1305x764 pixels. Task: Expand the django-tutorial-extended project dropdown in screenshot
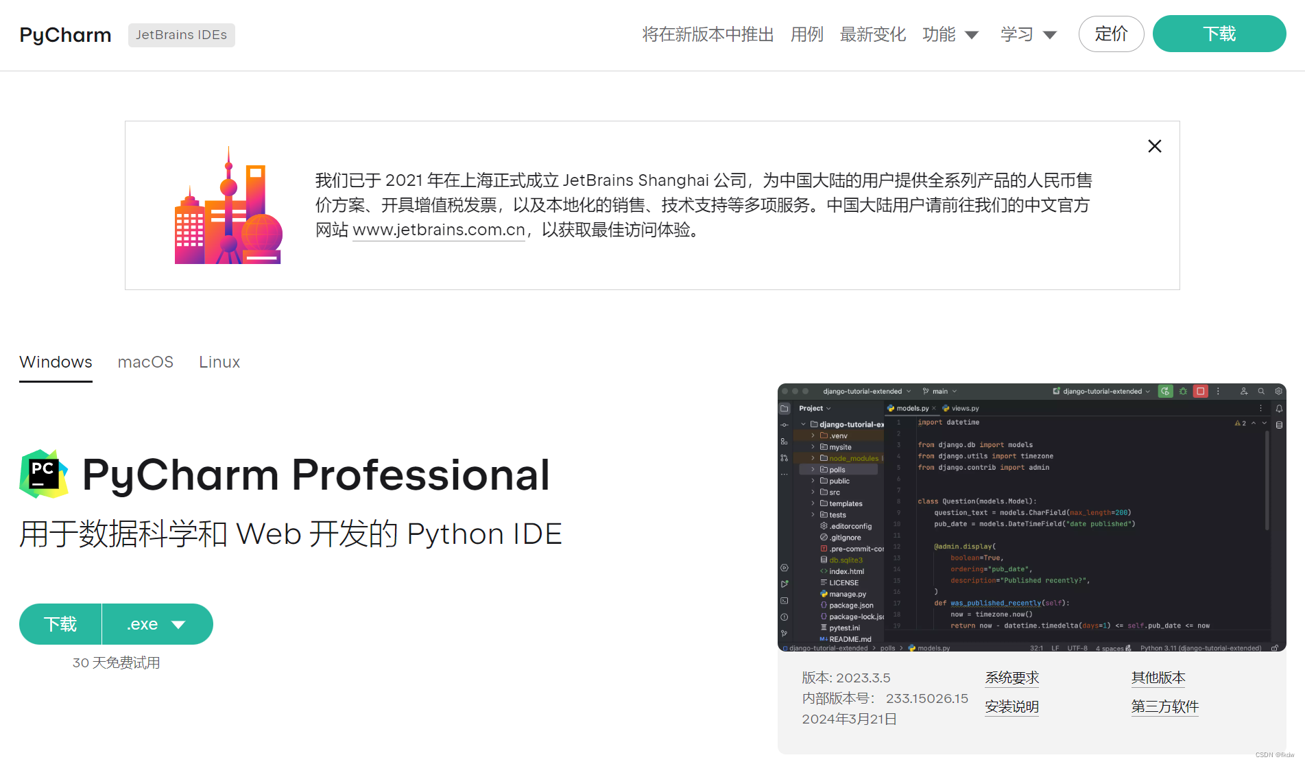pyautogui.click(x=867, y=391)
